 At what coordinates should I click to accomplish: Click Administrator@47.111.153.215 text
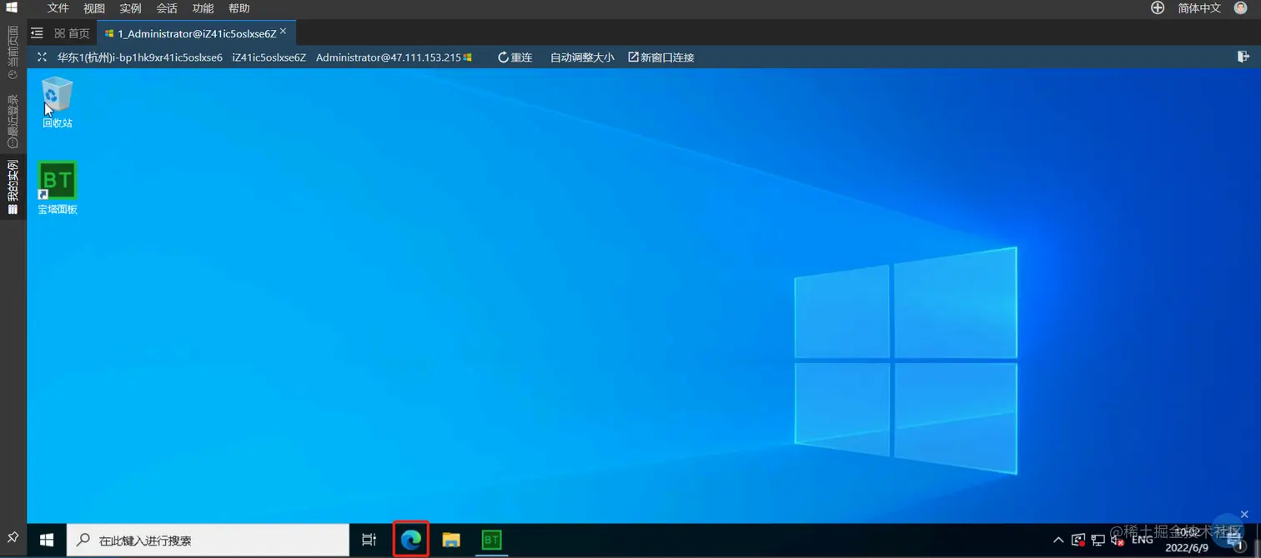(389, 57)
